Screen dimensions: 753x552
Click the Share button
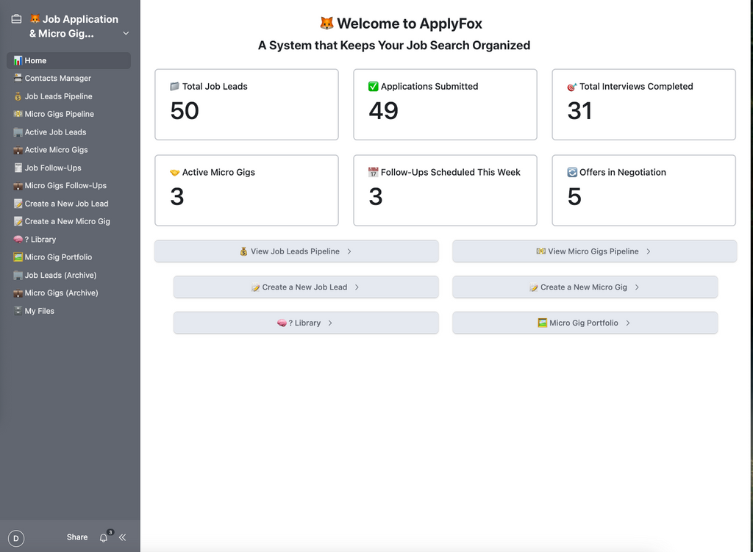click(x=77, y=537)
